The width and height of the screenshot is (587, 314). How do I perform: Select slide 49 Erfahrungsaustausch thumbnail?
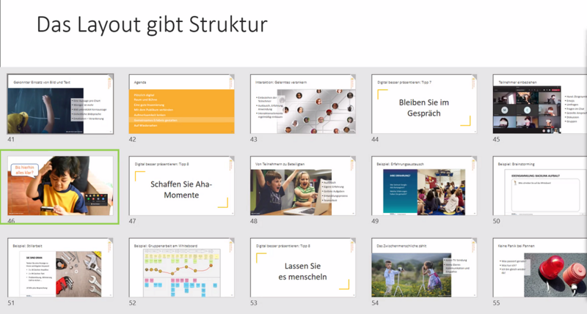click(x=424, y=186)
